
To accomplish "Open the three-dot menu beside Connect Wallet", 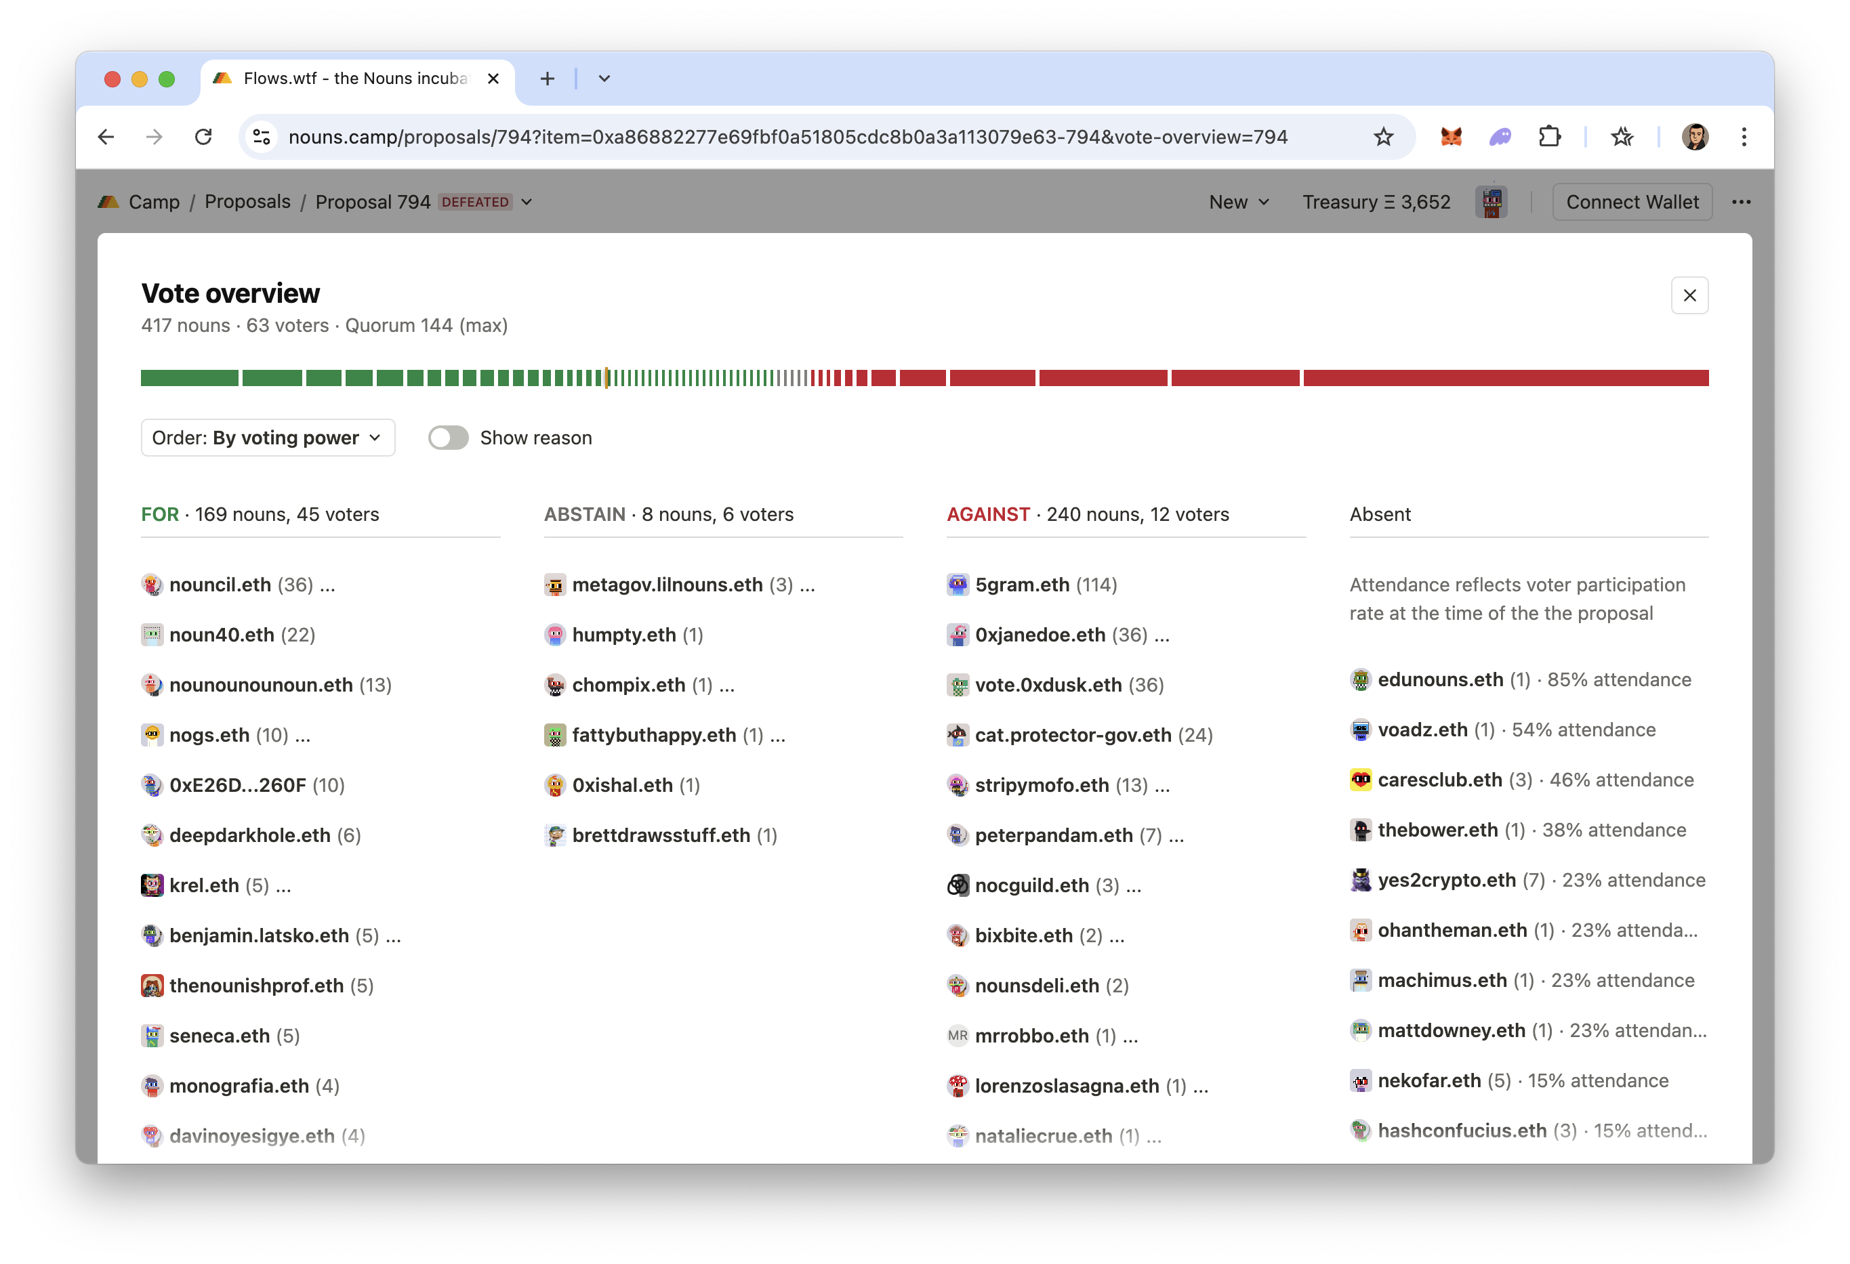I will (1742, 201).
